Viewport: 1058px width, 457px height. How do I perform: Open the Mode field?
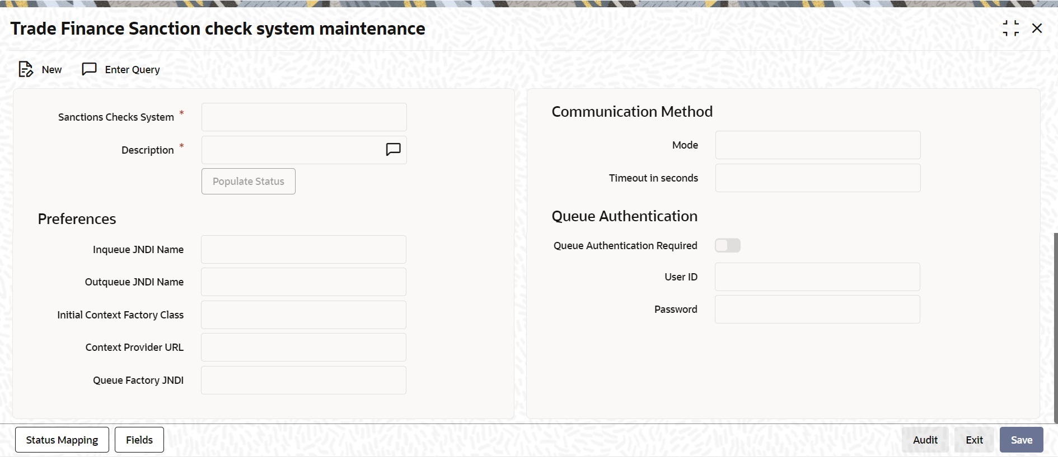(818, 145)
